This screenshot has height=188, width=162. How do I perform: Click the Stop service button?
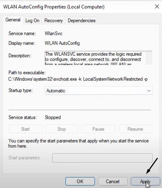point(62,129)
